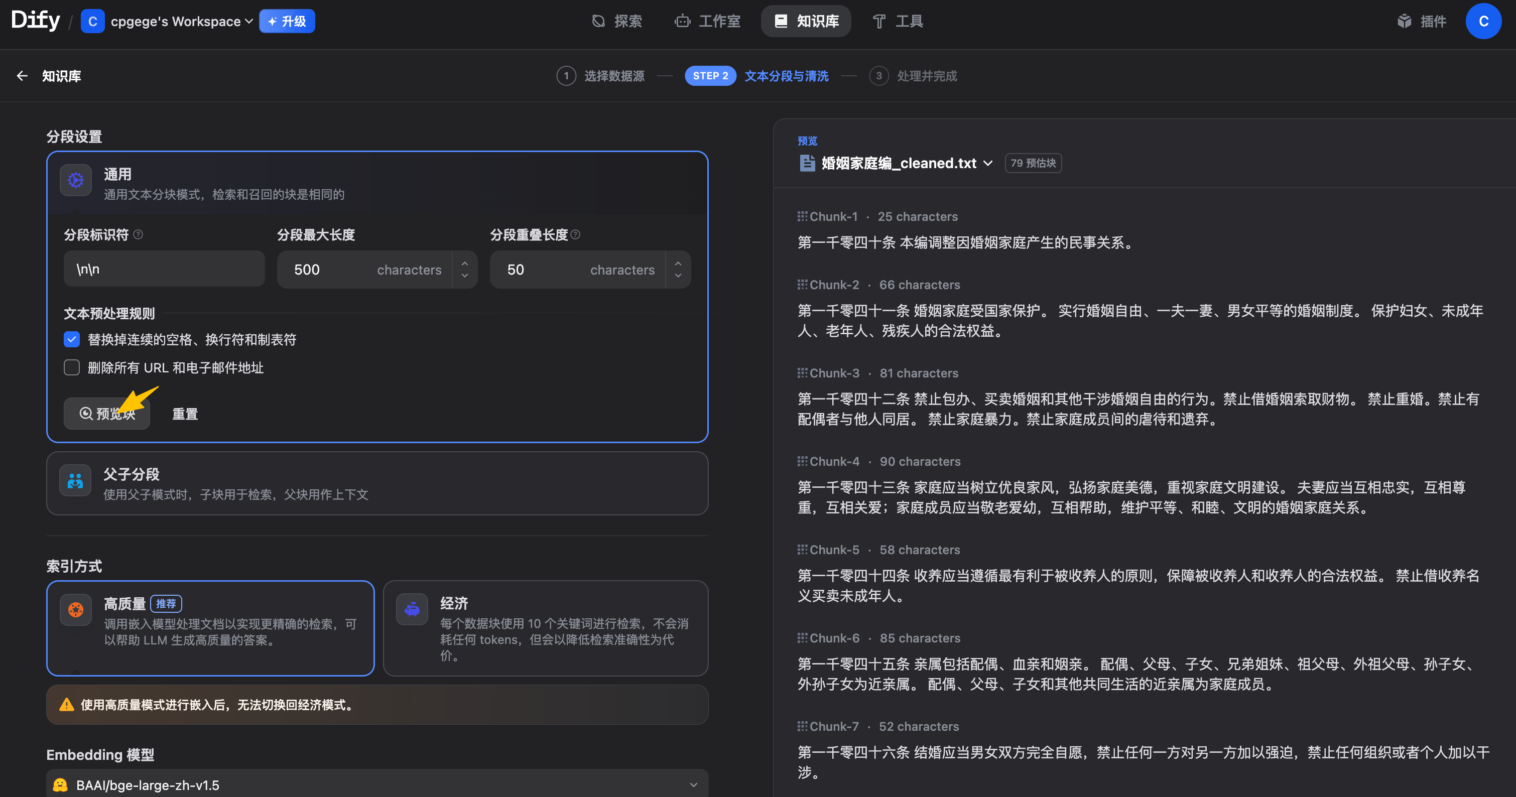Click the 分段标识符 help question icon
The image size is (1516, 797).
click(139, 235)
